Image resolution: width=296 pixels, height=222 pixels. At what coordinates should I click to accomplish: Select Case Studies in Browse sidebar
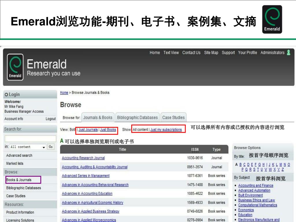tap(16, 196)
